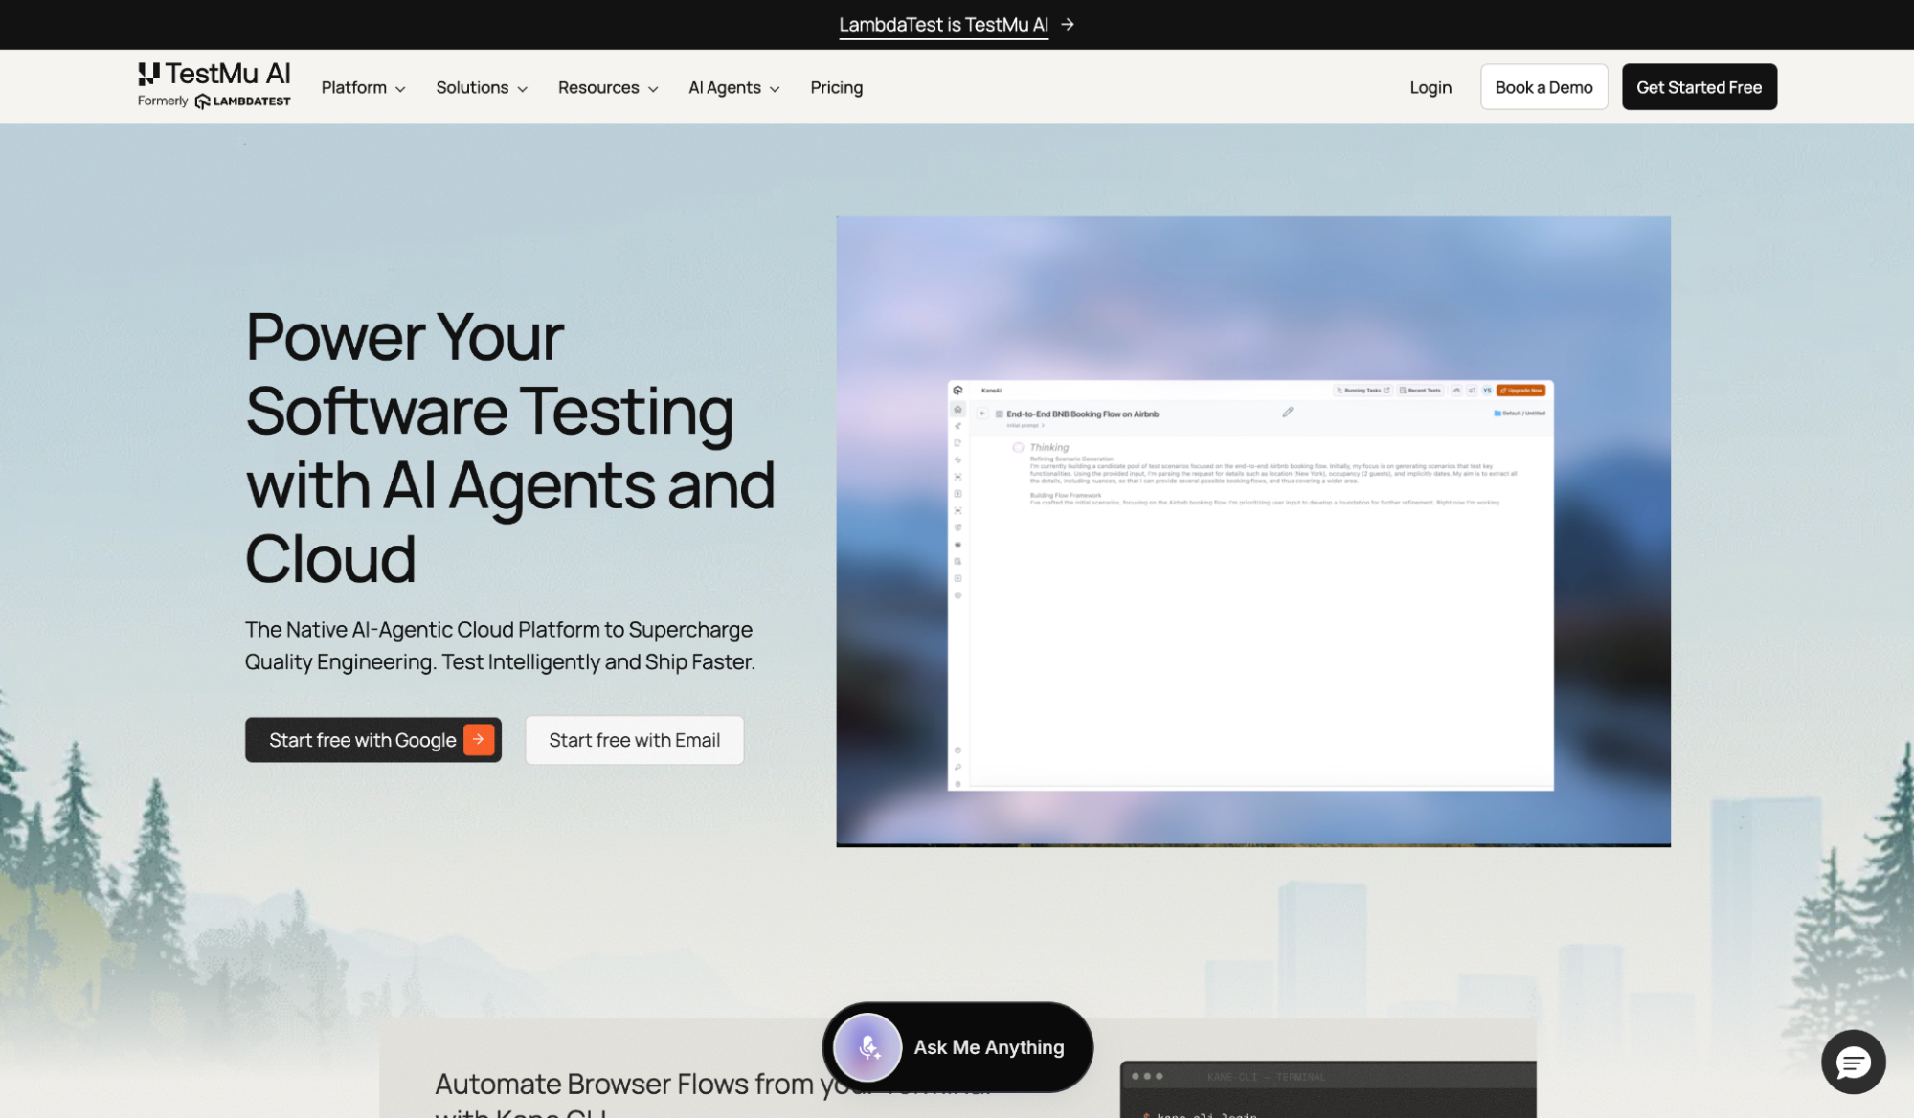Expand the Platform navigation dropdown

(x=363, y=87)
